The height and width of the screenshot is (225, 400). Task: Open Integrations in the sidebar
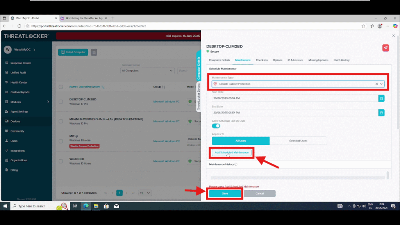(x=17, y=151)
